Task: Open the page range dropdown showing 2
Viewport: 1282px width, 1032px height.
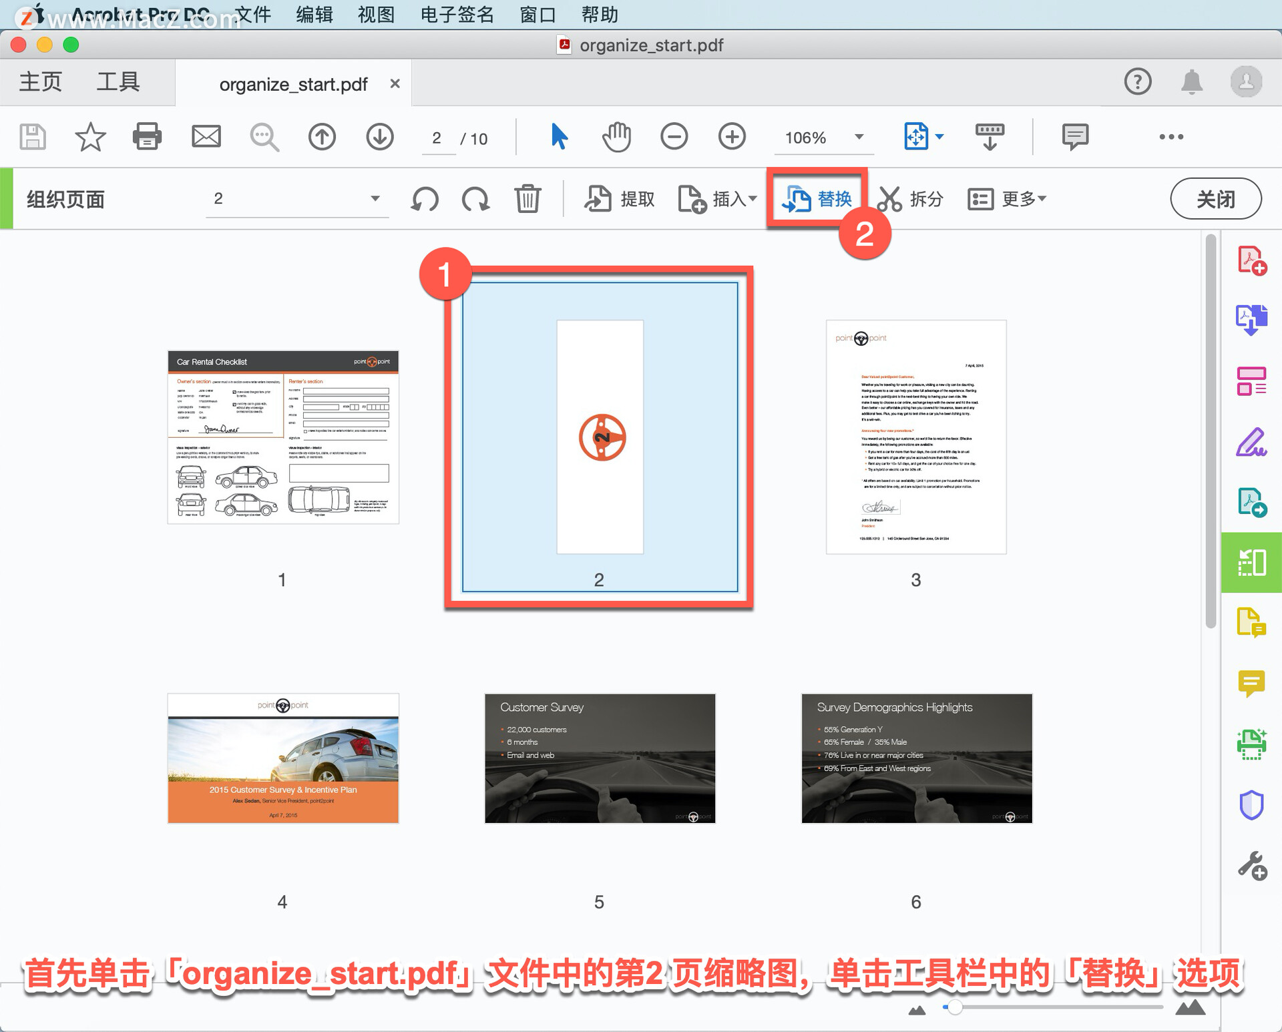Action: click(375, 199)
